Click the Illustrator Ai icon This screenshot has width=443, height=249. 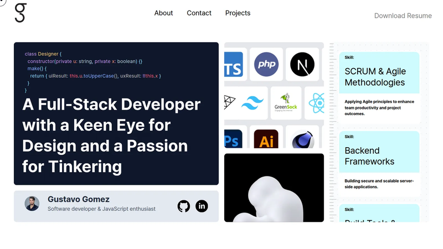pyautogui.click(x=266, y=139)
